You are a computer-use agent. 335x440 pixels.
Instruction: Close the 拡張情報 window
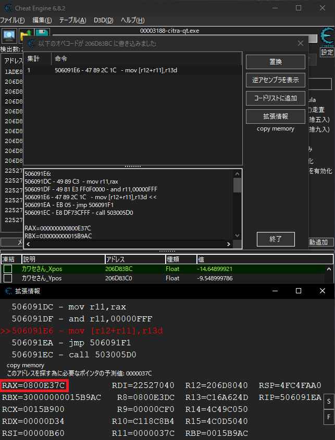pyautogui.click(x=322, y=291)
